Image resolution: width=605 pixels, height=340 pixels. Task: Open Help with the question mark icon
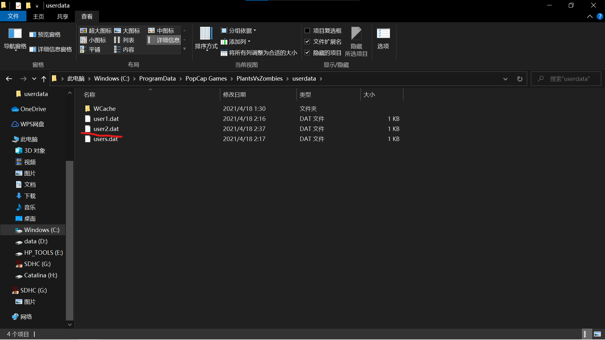(600, 16)
